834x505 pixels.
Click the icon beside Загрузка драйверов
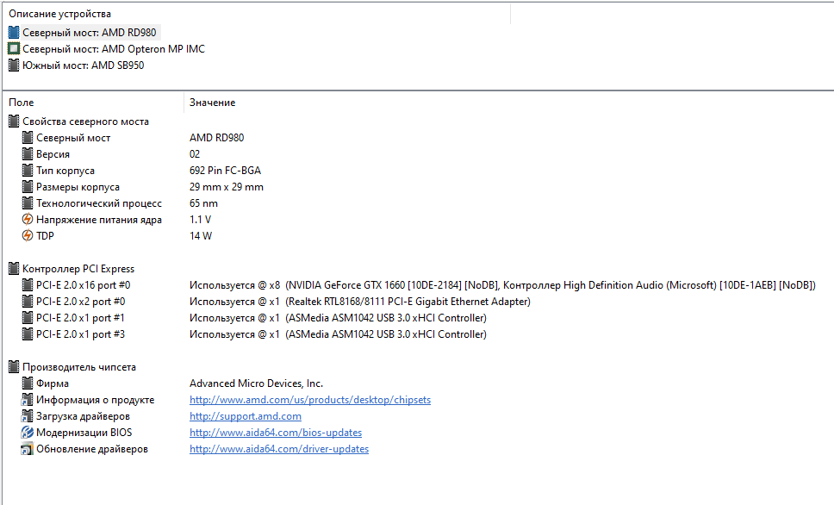pos(28,416)
